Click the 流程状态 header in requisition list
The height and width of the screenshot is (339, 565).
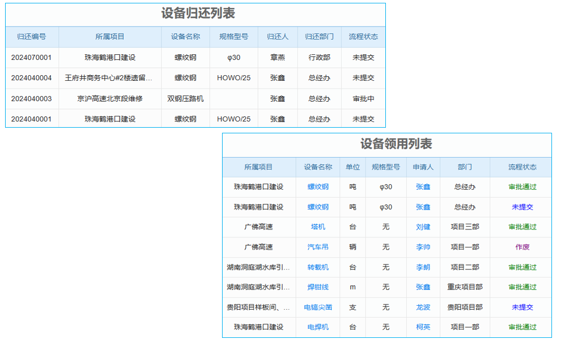coord(522,167)
